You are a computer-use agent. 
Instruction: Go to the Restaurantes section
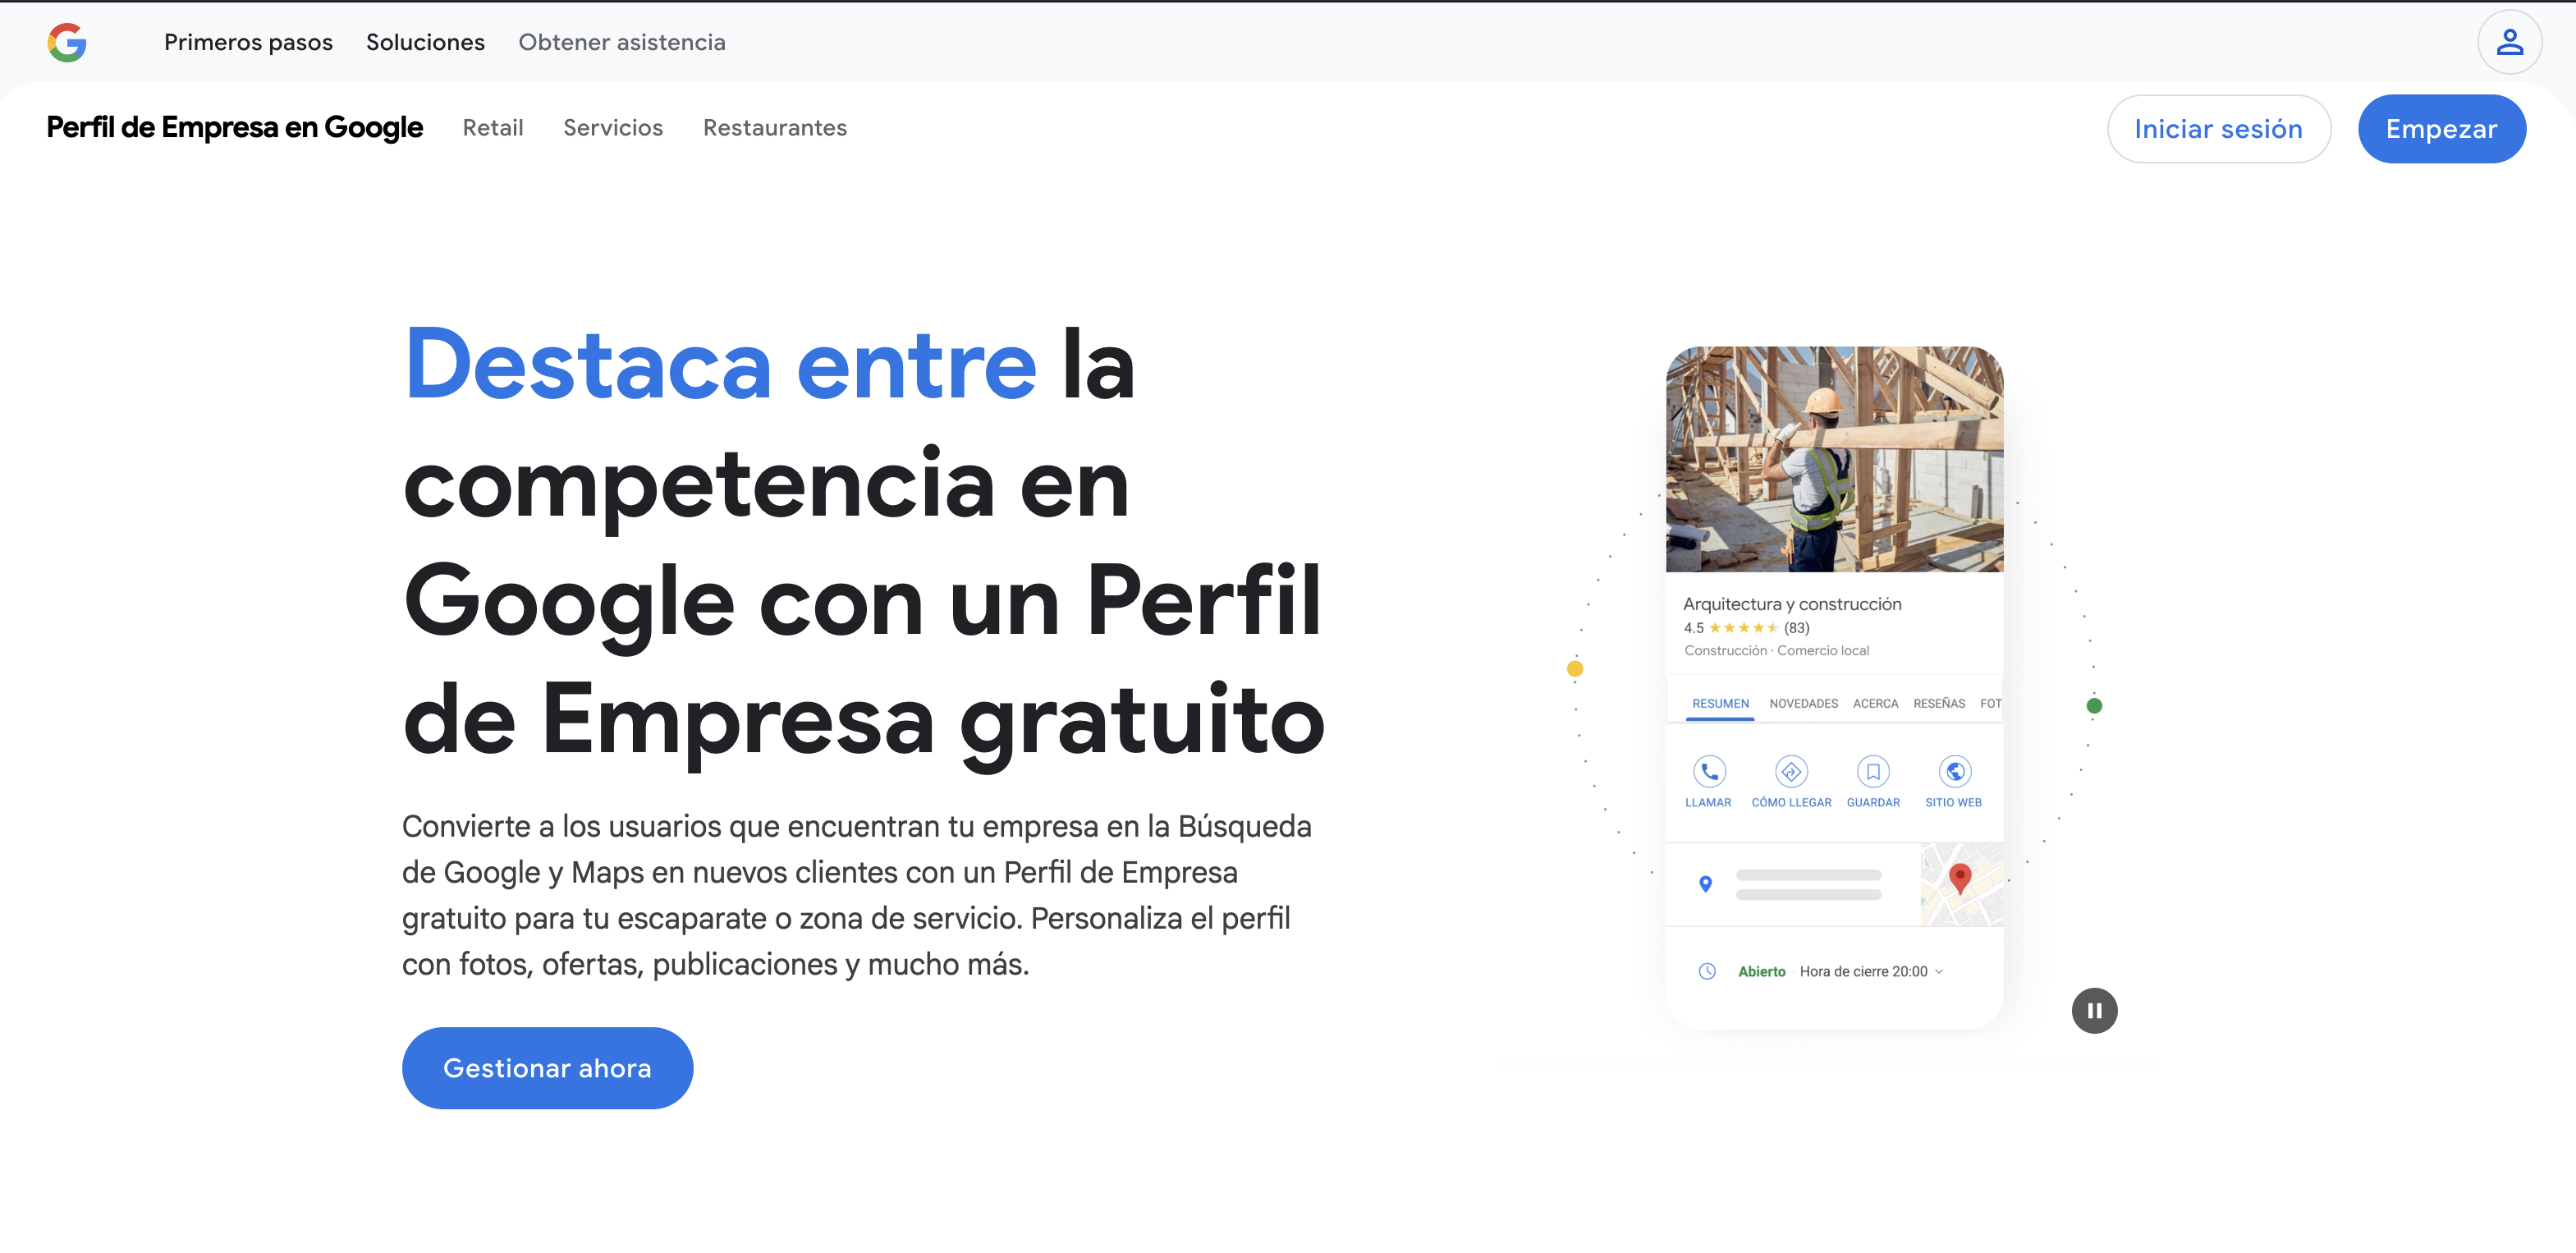pos(775,128)
